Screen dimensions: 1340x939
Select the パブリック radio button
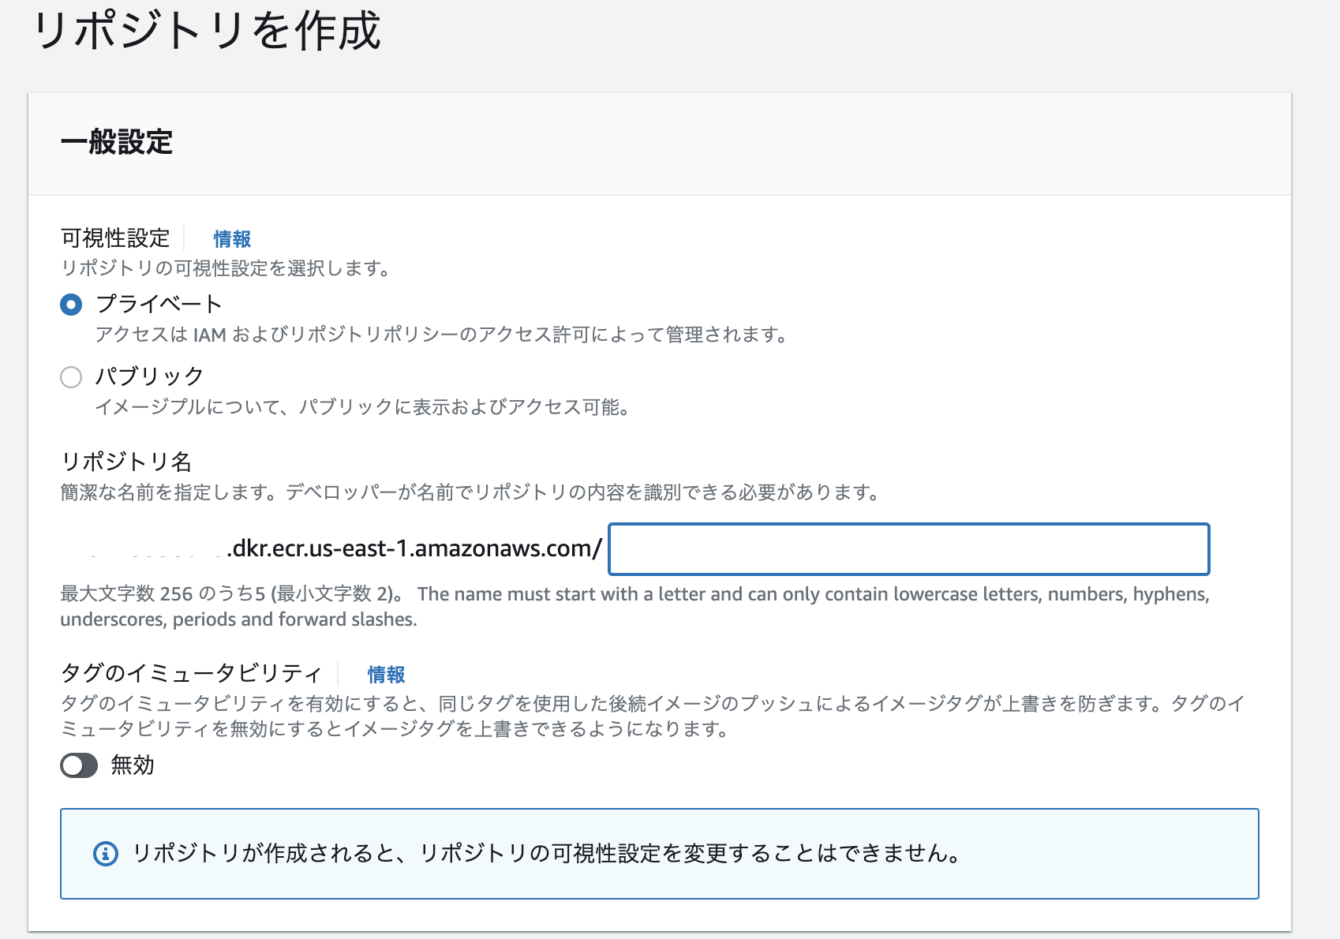[x=71, y=377]
